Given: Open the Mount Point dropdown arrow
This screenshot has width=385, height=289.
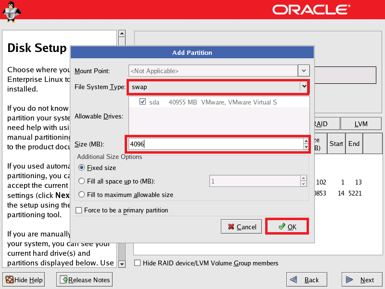Looking at the screenshot, I should 304,71.
